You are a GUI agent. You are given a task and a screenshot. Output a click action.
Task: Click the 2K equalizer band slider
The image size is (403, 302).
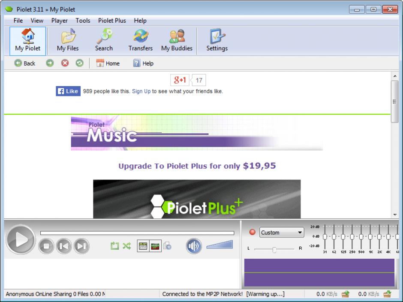tap(379, 236)
